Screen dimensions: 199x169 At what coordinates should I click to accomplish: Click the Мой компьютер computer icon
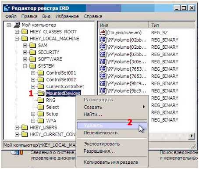point(17,25)
